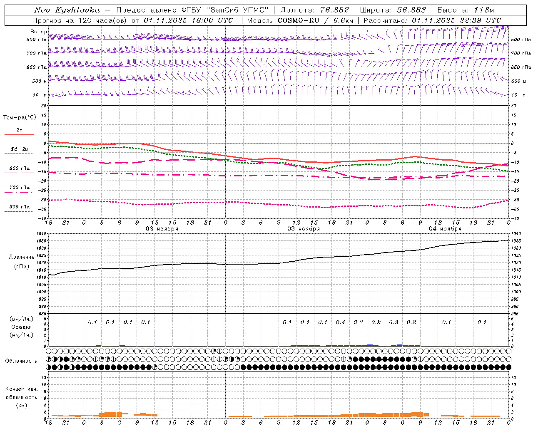This screenshot has height=426, width=533.
Task: Click the 850 гПа temperature legend label
Action: [x=20, y=168]
